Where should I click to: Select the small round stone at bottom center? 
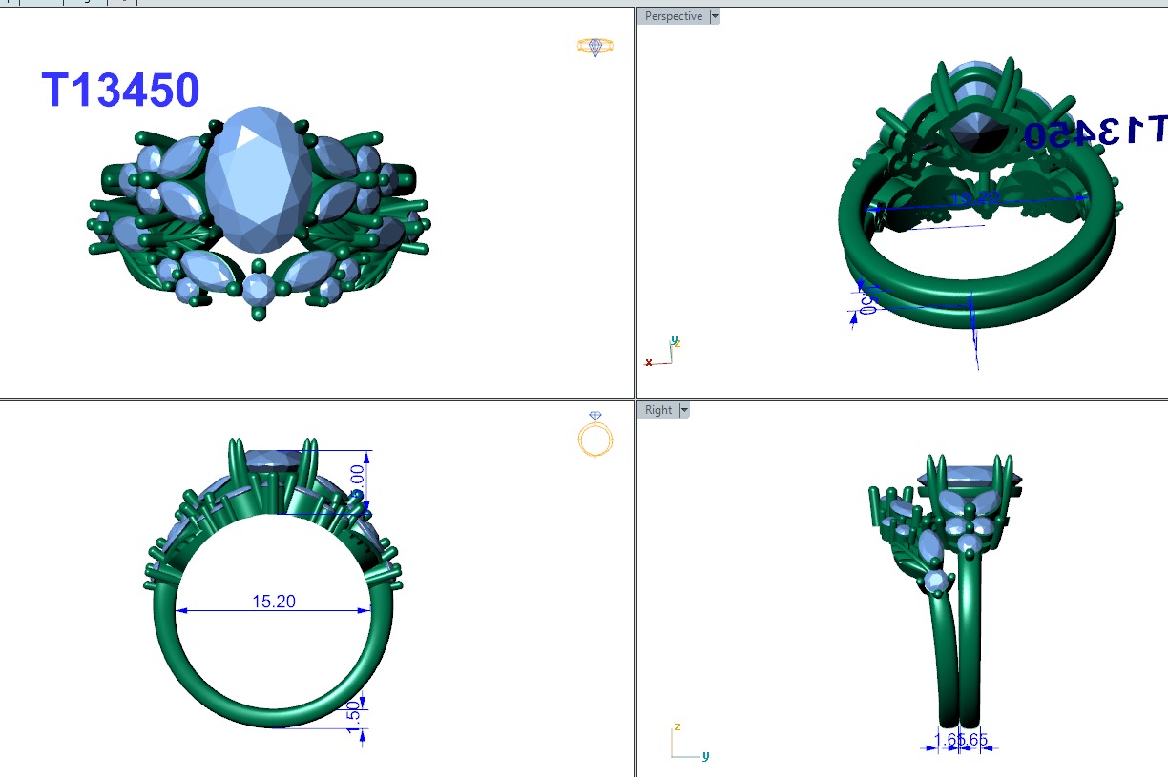[x=258, y=289]
